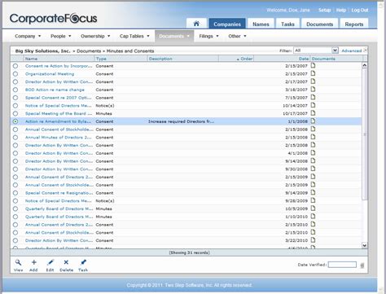Viewport: 386px width, 294px height.
Task: Open the Organizational Meeting link
Action: (50, 74)
